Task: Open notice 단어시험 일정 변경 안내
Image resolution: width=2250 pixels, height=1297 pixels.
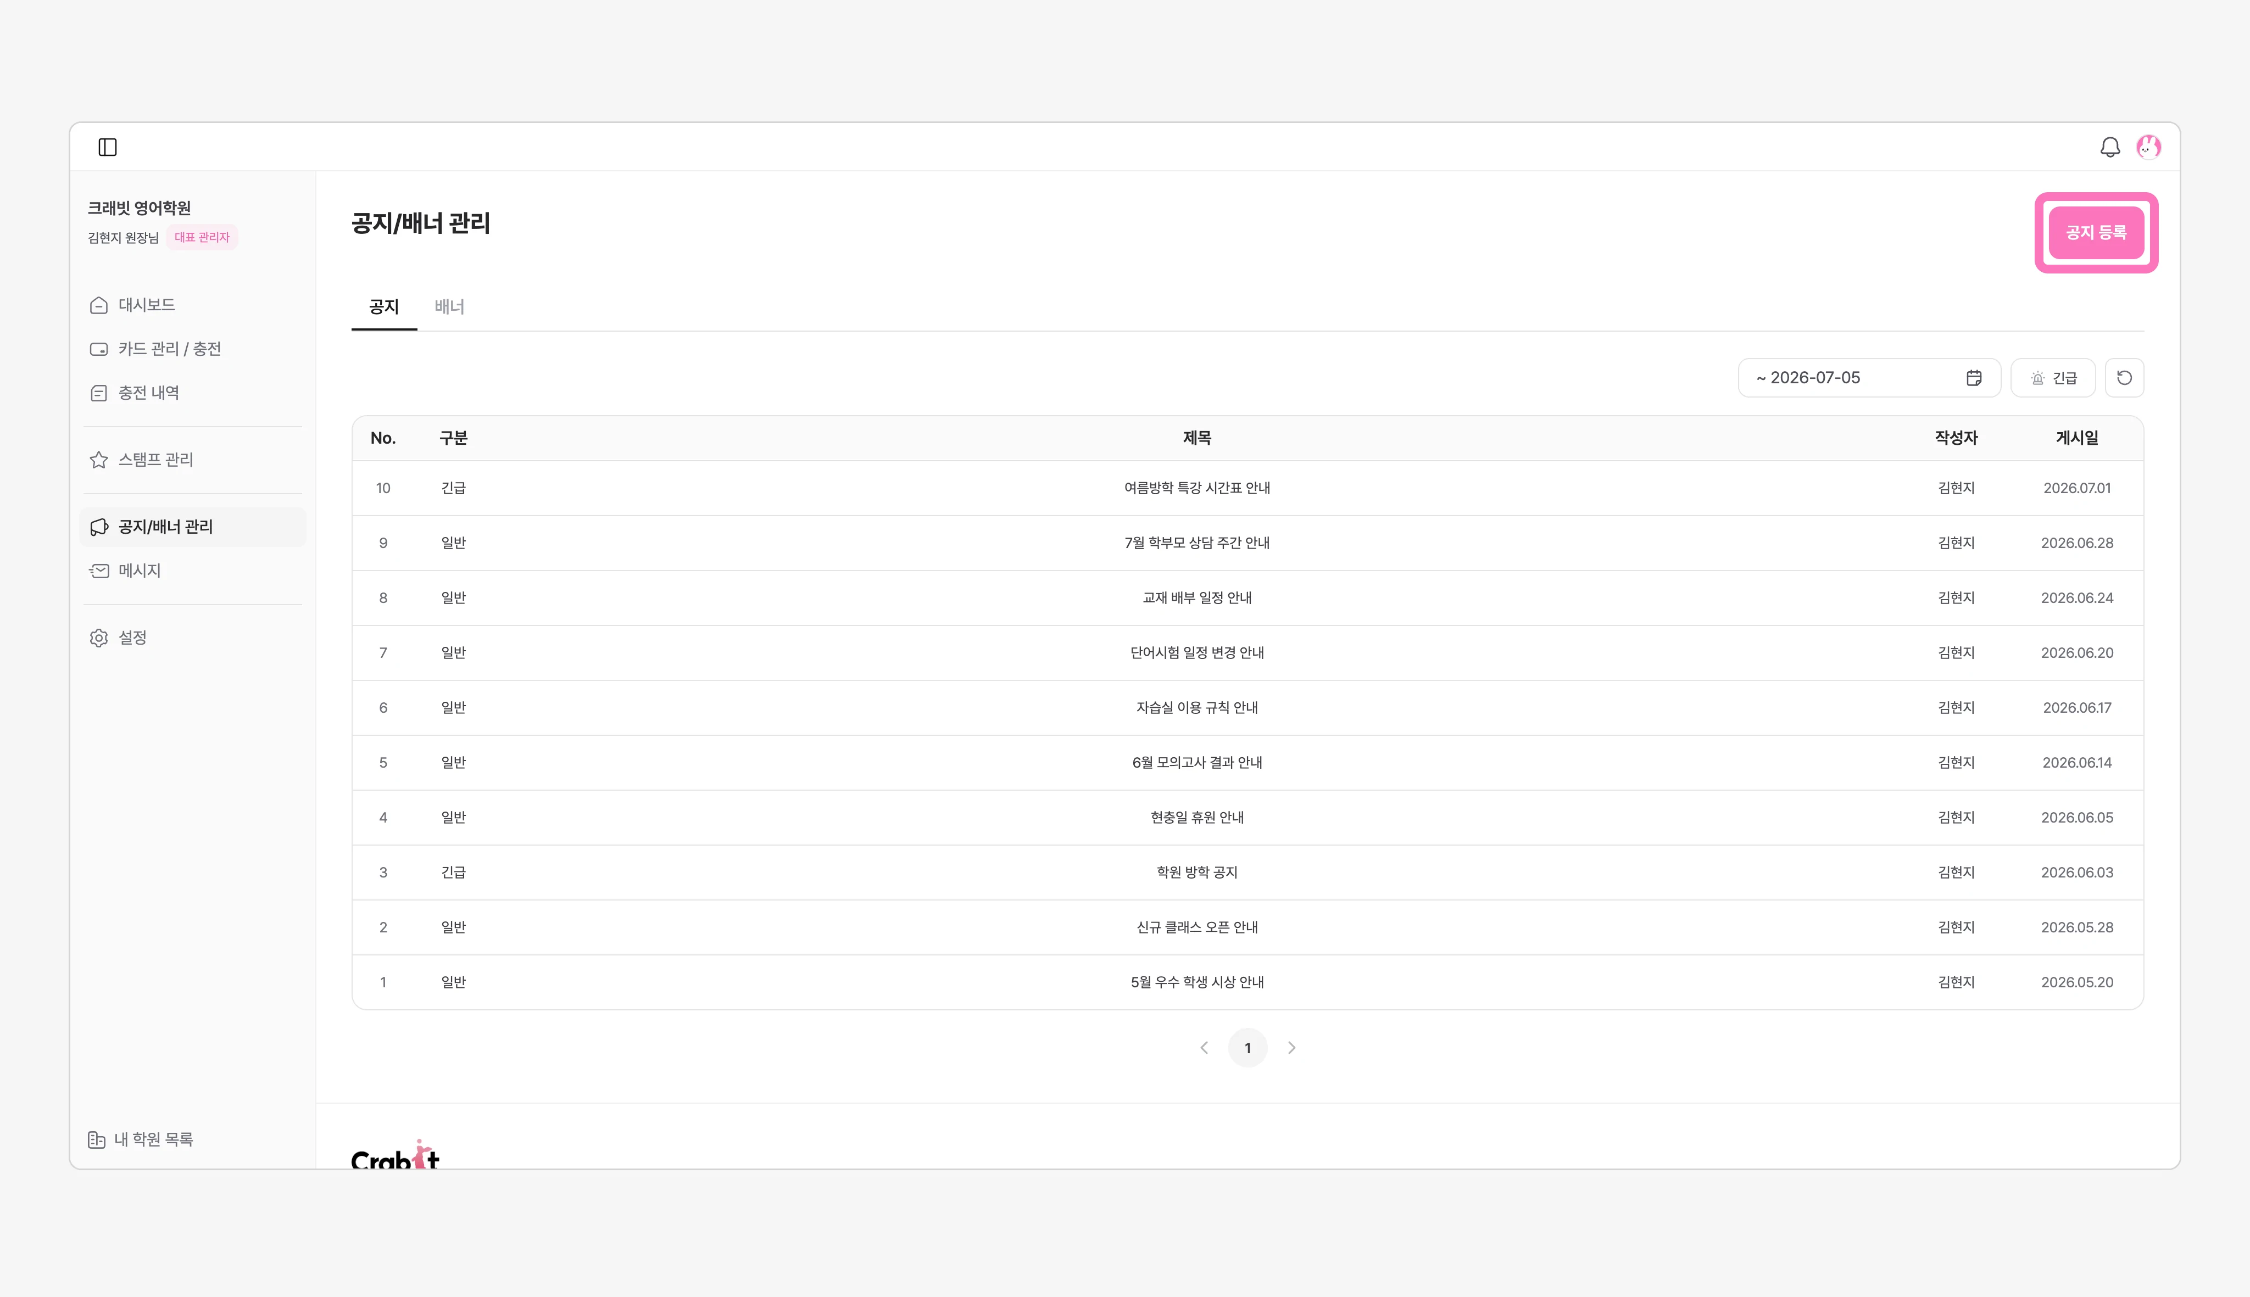Action: [1197, 653]
